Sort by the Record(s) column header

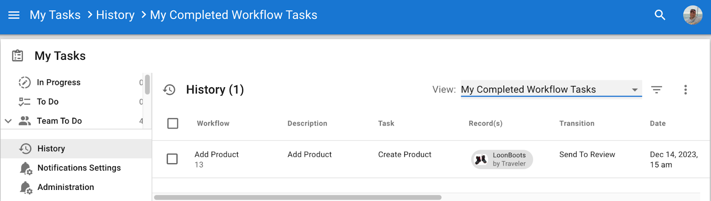(485, 124)
